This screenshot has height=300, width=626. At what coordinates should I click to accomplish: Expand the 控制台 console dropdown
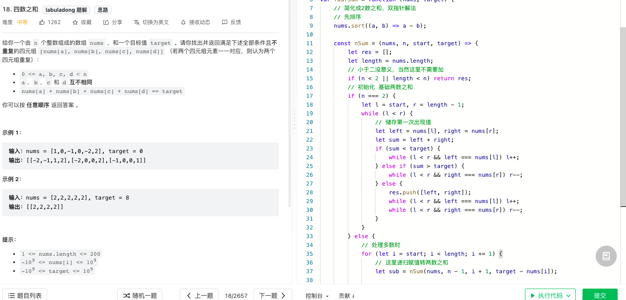[317, 296]
